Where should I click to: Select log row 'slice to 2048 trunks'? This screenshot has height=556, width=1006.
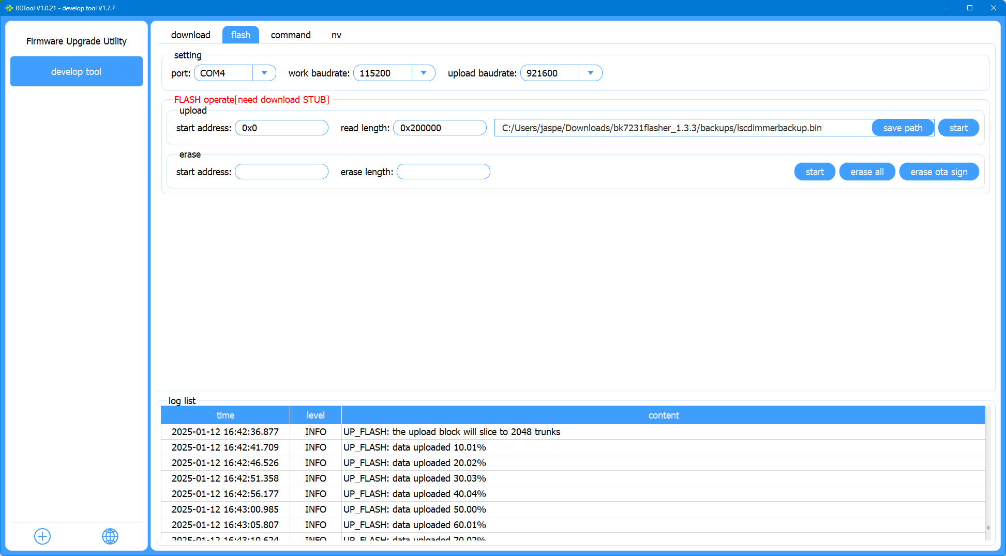point(573,431)
